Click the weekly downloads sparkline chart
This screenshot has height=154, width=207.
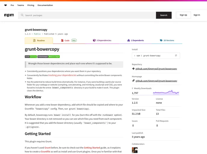(x=166, y=93)
